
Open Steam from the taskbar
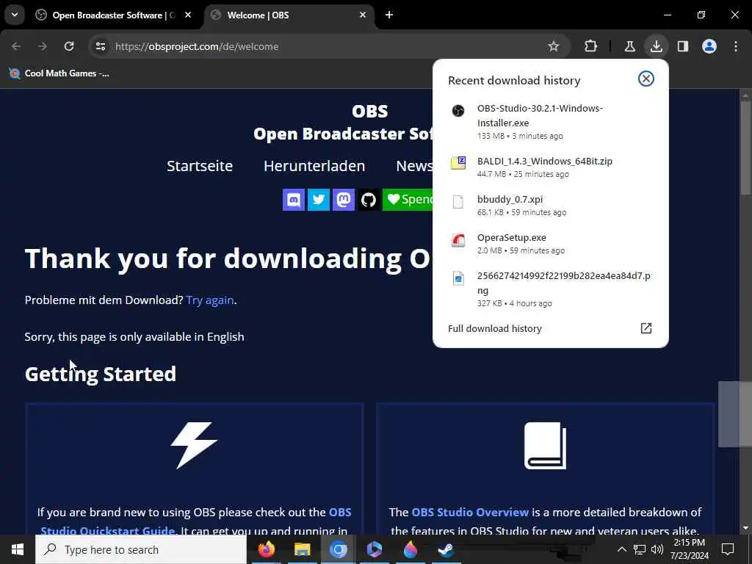(x=446, y=549)
